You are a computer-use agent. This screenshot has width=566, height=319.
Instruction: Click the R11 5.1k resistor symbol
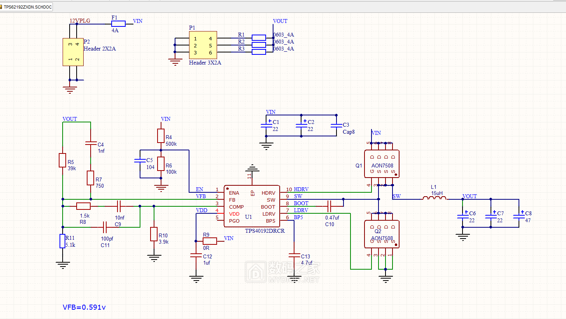[62, 241]
